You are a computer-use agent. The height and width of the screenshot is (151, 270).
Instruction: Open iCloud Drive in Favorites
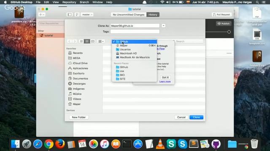click(x=80, y=63)
